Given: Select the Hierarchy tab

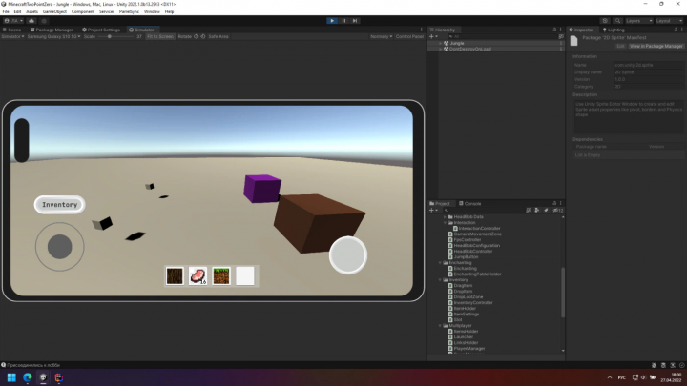Looking at the screenshot, I should pyautogui.click(x=443, y=30).
